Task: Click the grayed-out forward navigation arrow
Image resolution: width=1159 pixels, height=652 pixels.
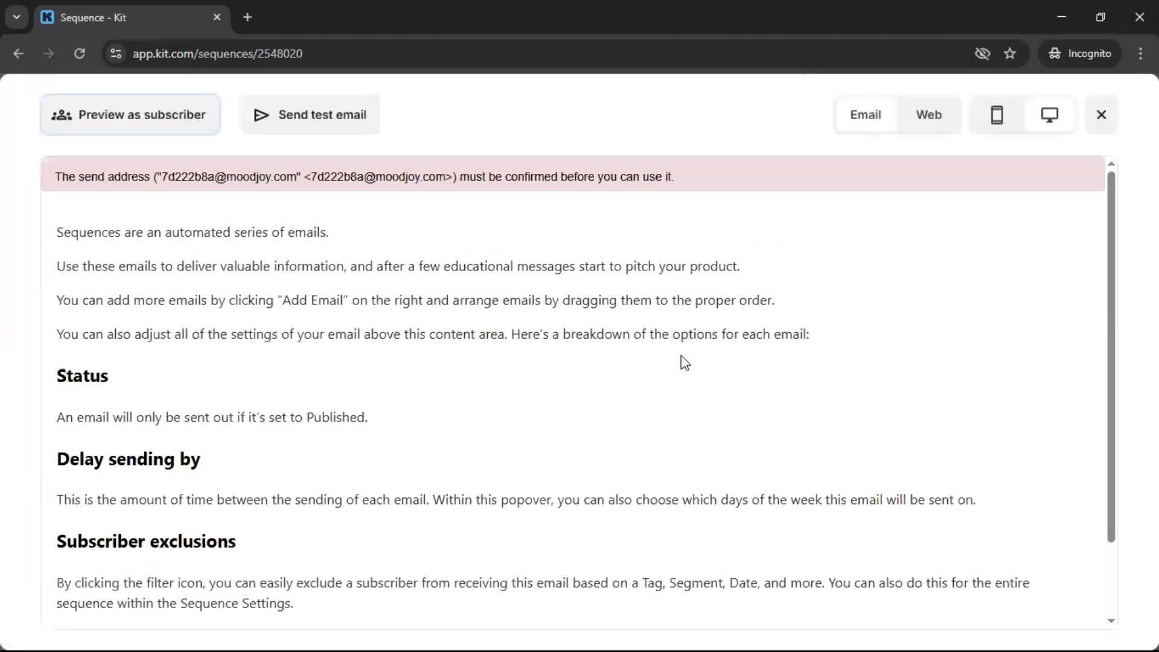Action: tap(48, 53)
